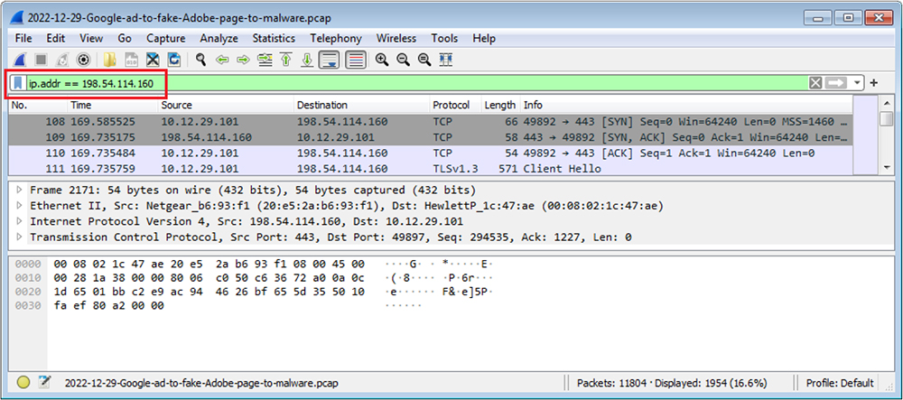This screenshot has width=903, height=400.
Task: Clear the display filter with X button
Action: 815,83
